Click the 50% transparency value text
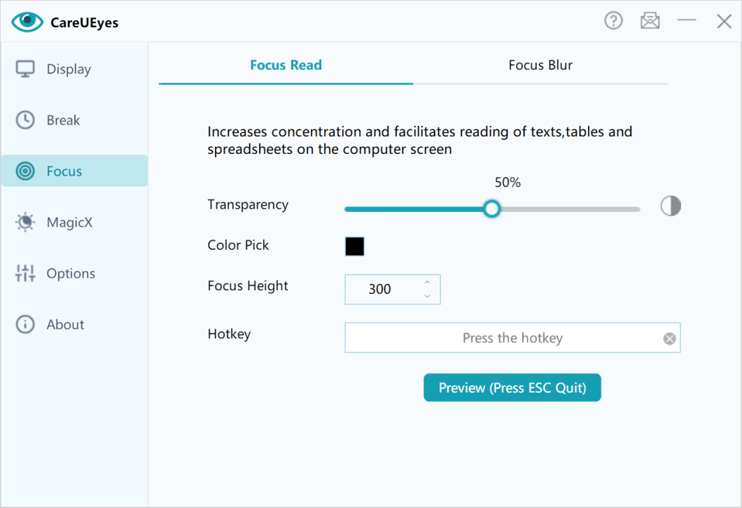This screenshot has height=508, width=742. (507, 183)
